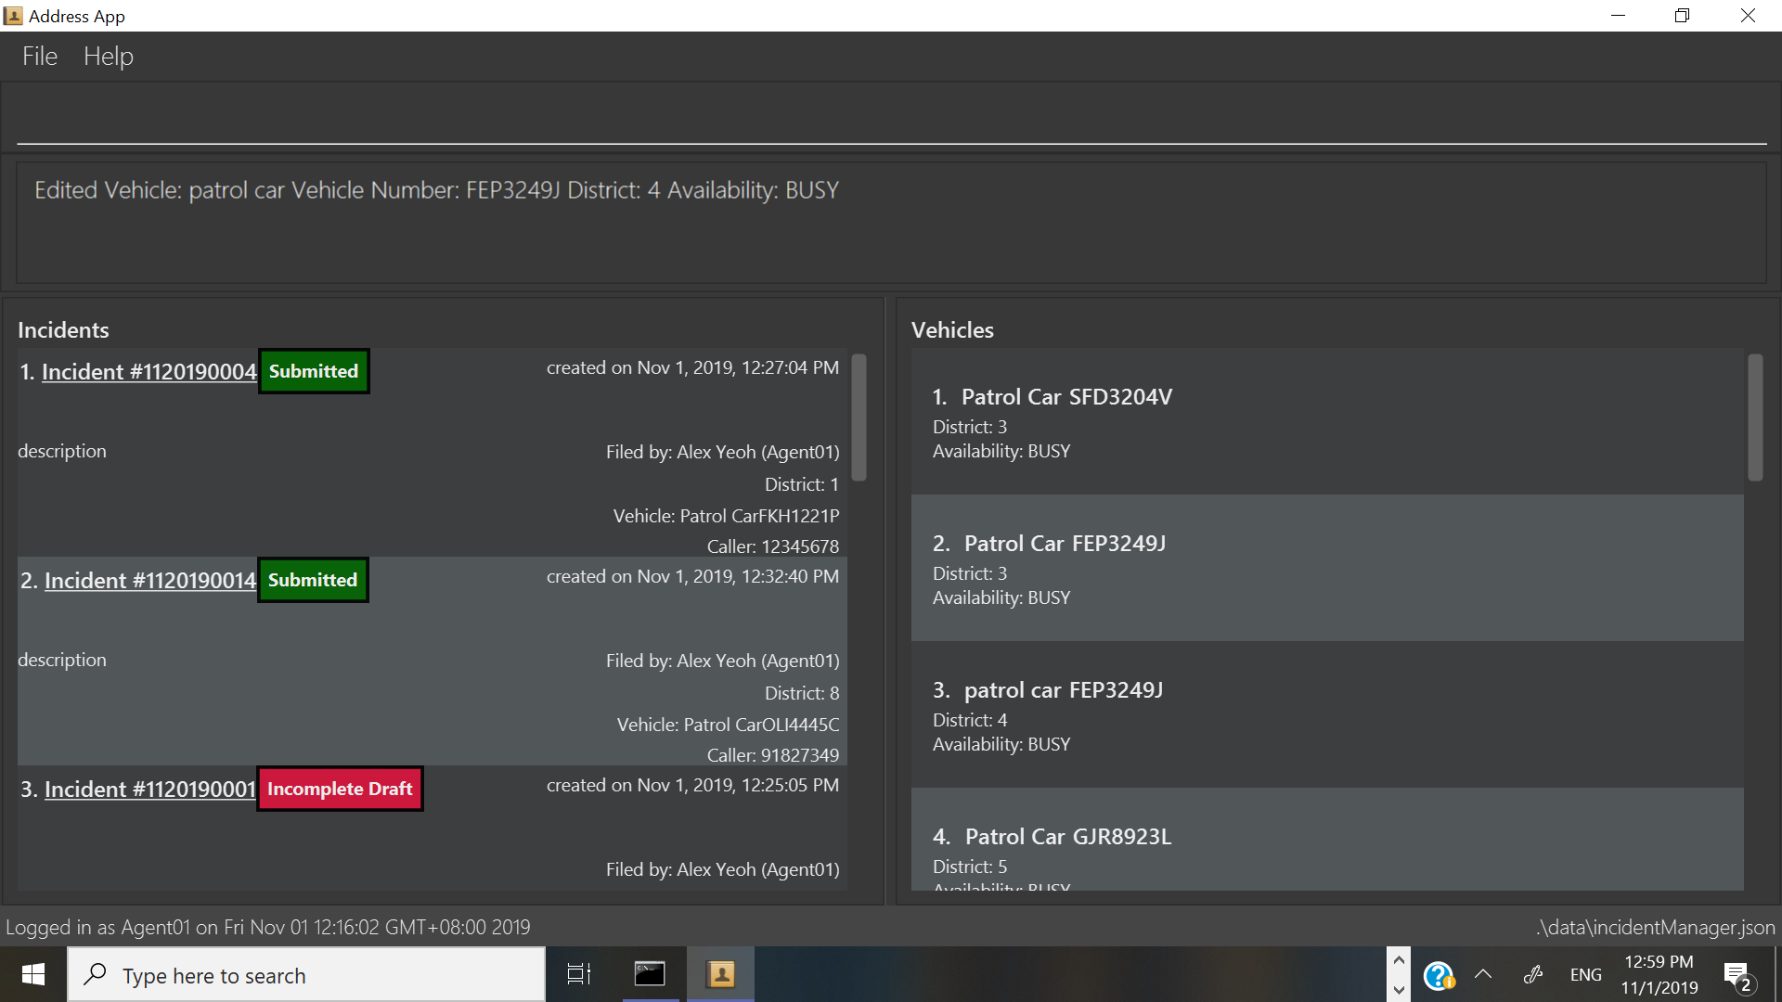Viewport: 1782px width, 1002px height.
Task: Click the Address App taskbar icon
Action: [x=721, y=974]
